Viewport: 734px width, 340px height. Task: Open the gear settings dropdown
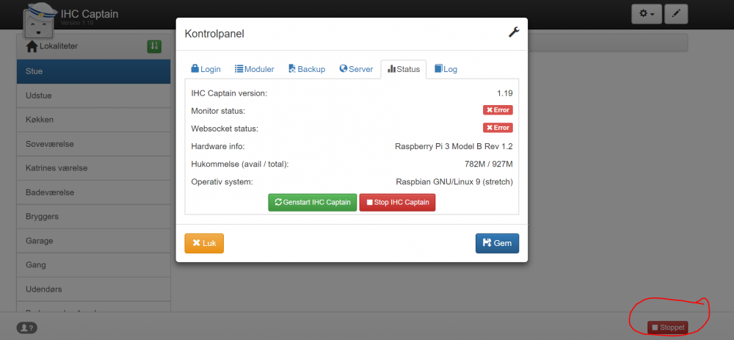coord(647,14)
